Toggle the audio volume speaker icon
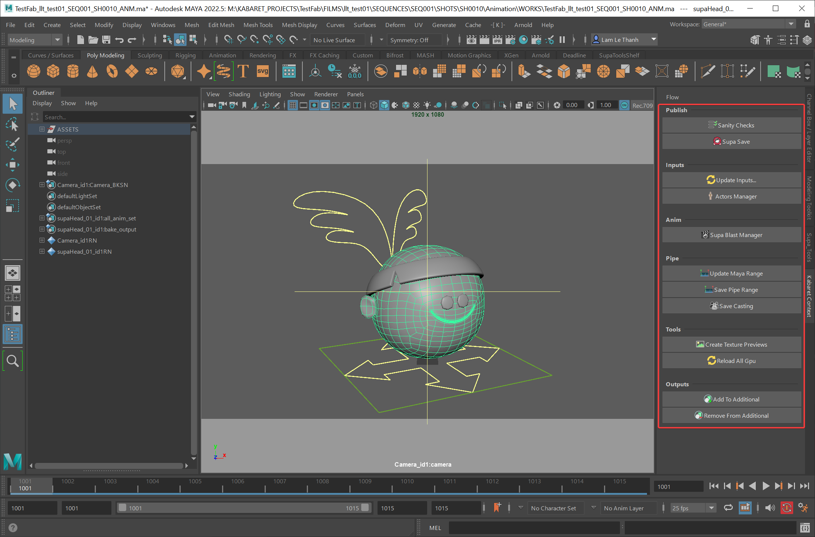The image size is (815, 537). (770, 507)
